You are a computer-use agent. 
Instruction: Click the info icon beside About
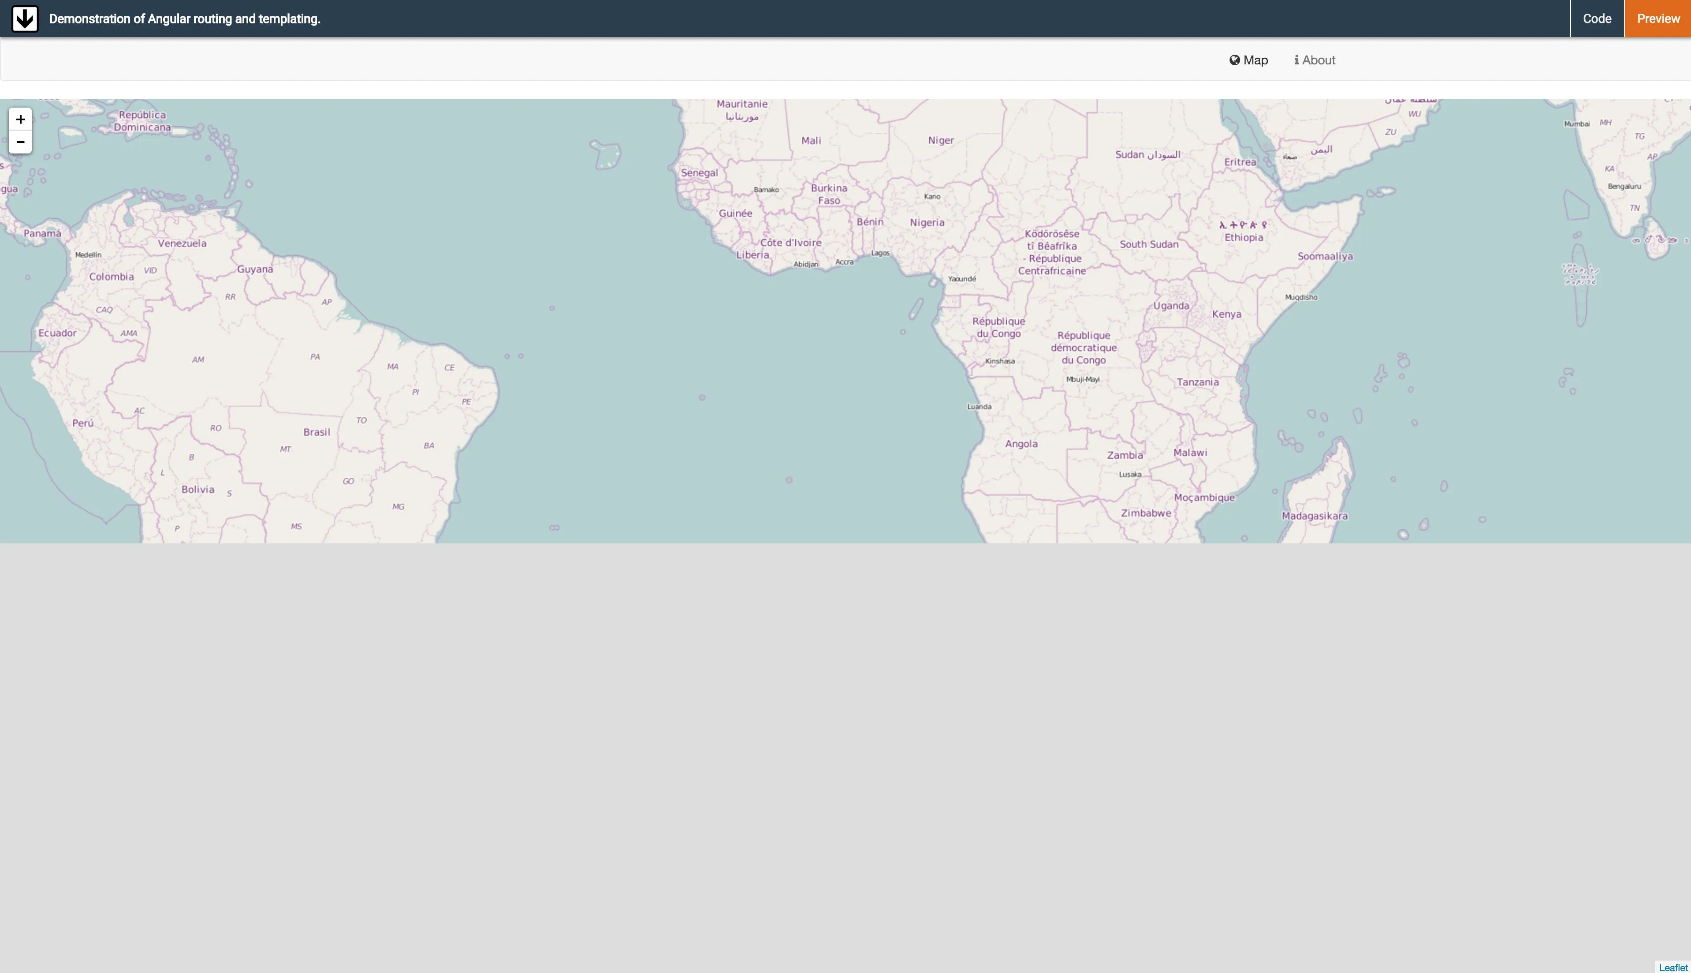point(1296,60)
